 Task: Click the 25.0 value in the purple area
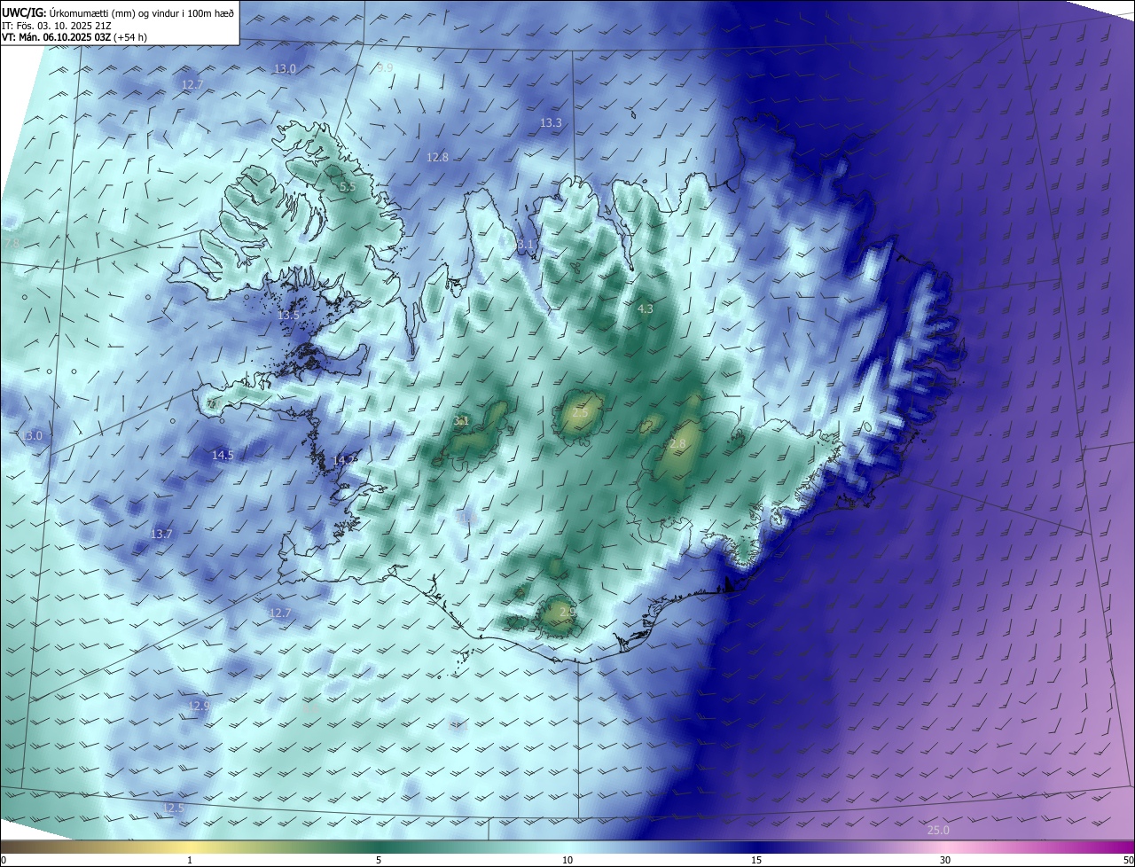click(938, 830)
